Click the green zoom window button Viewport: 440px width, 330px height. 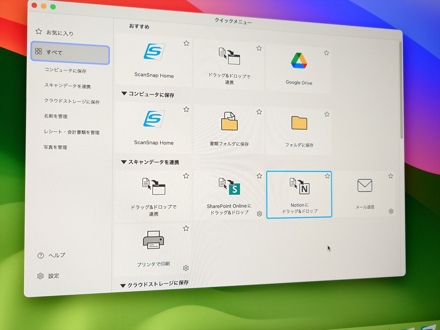(53, 7)
